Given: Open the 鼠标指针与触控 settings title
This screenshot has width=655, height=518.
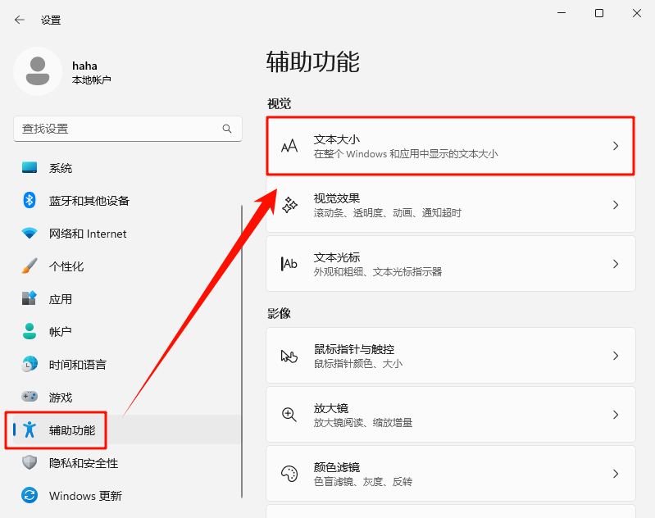Looking at the screenshot, I should [x=354, y=349].
